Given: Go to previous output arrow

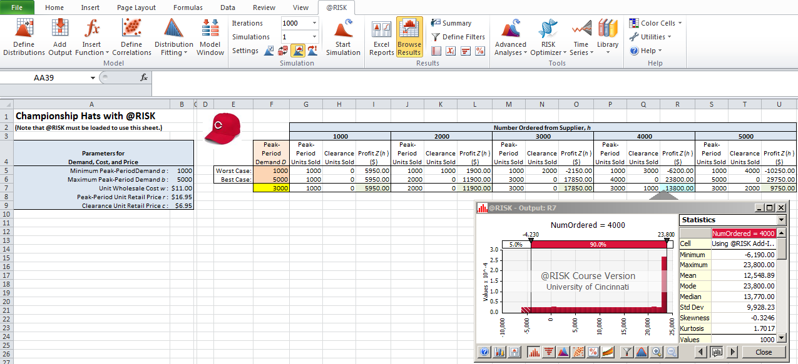Looking at the screenshot, I should pyautogui.click(x=702, y=352).
